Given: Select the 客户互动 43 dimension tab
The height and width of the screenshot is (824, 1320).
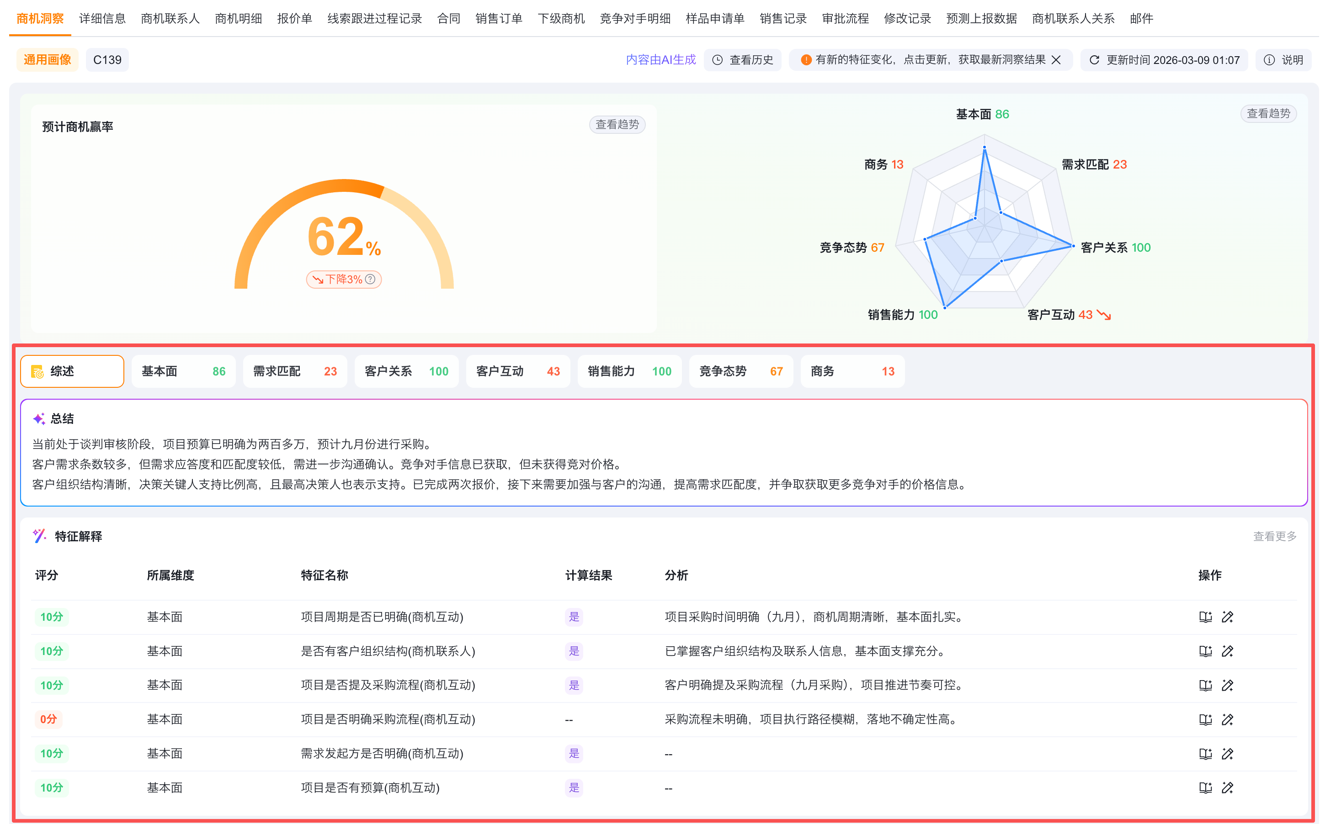Looking at the screenshot, I should (517, 371).
